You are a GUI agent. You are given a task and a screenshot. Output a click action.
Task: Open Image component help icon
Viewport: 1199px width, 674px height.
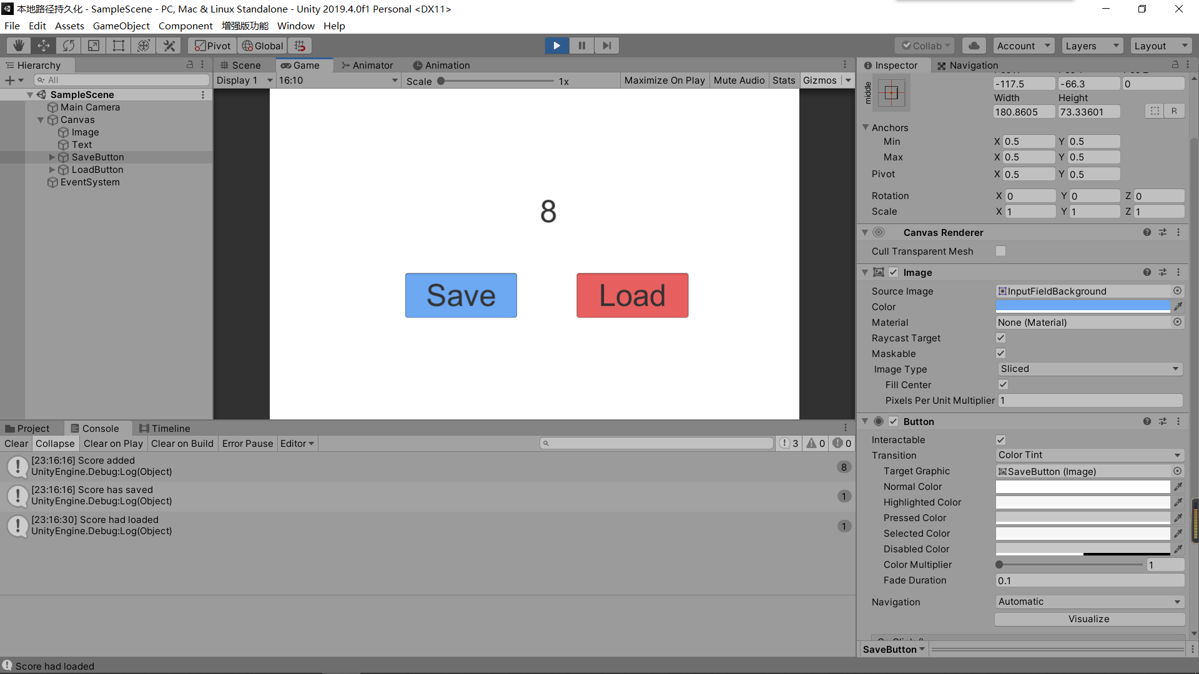tap(1147, 273)
